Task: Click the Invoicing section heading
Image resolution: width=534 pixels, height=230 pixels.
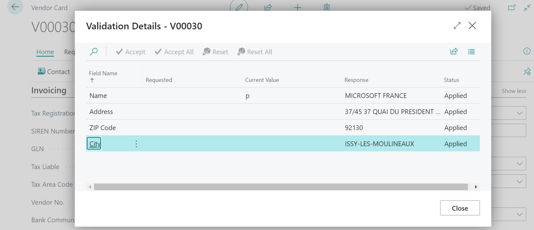Action: [x=49, y=90]
